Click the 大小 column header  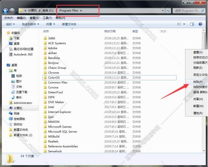coord(163,31)
